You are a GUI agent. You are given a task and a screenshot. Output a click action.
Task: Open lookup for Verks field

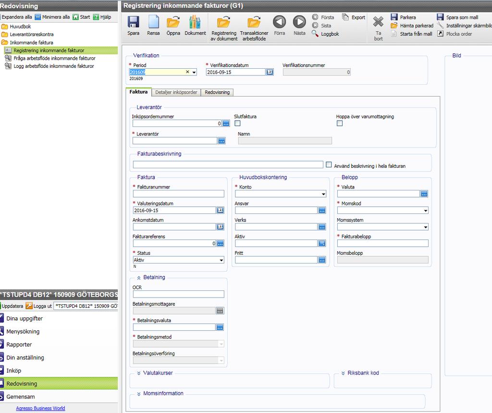pos(322,227)
